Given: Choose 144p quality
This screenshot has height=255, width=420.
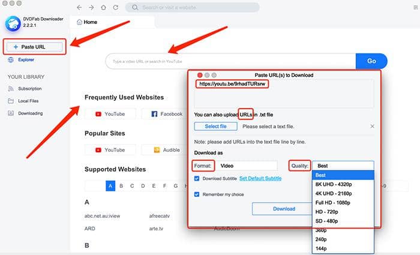Looking at the screenshot, I should pyautogui.click(x=343, y=248).
